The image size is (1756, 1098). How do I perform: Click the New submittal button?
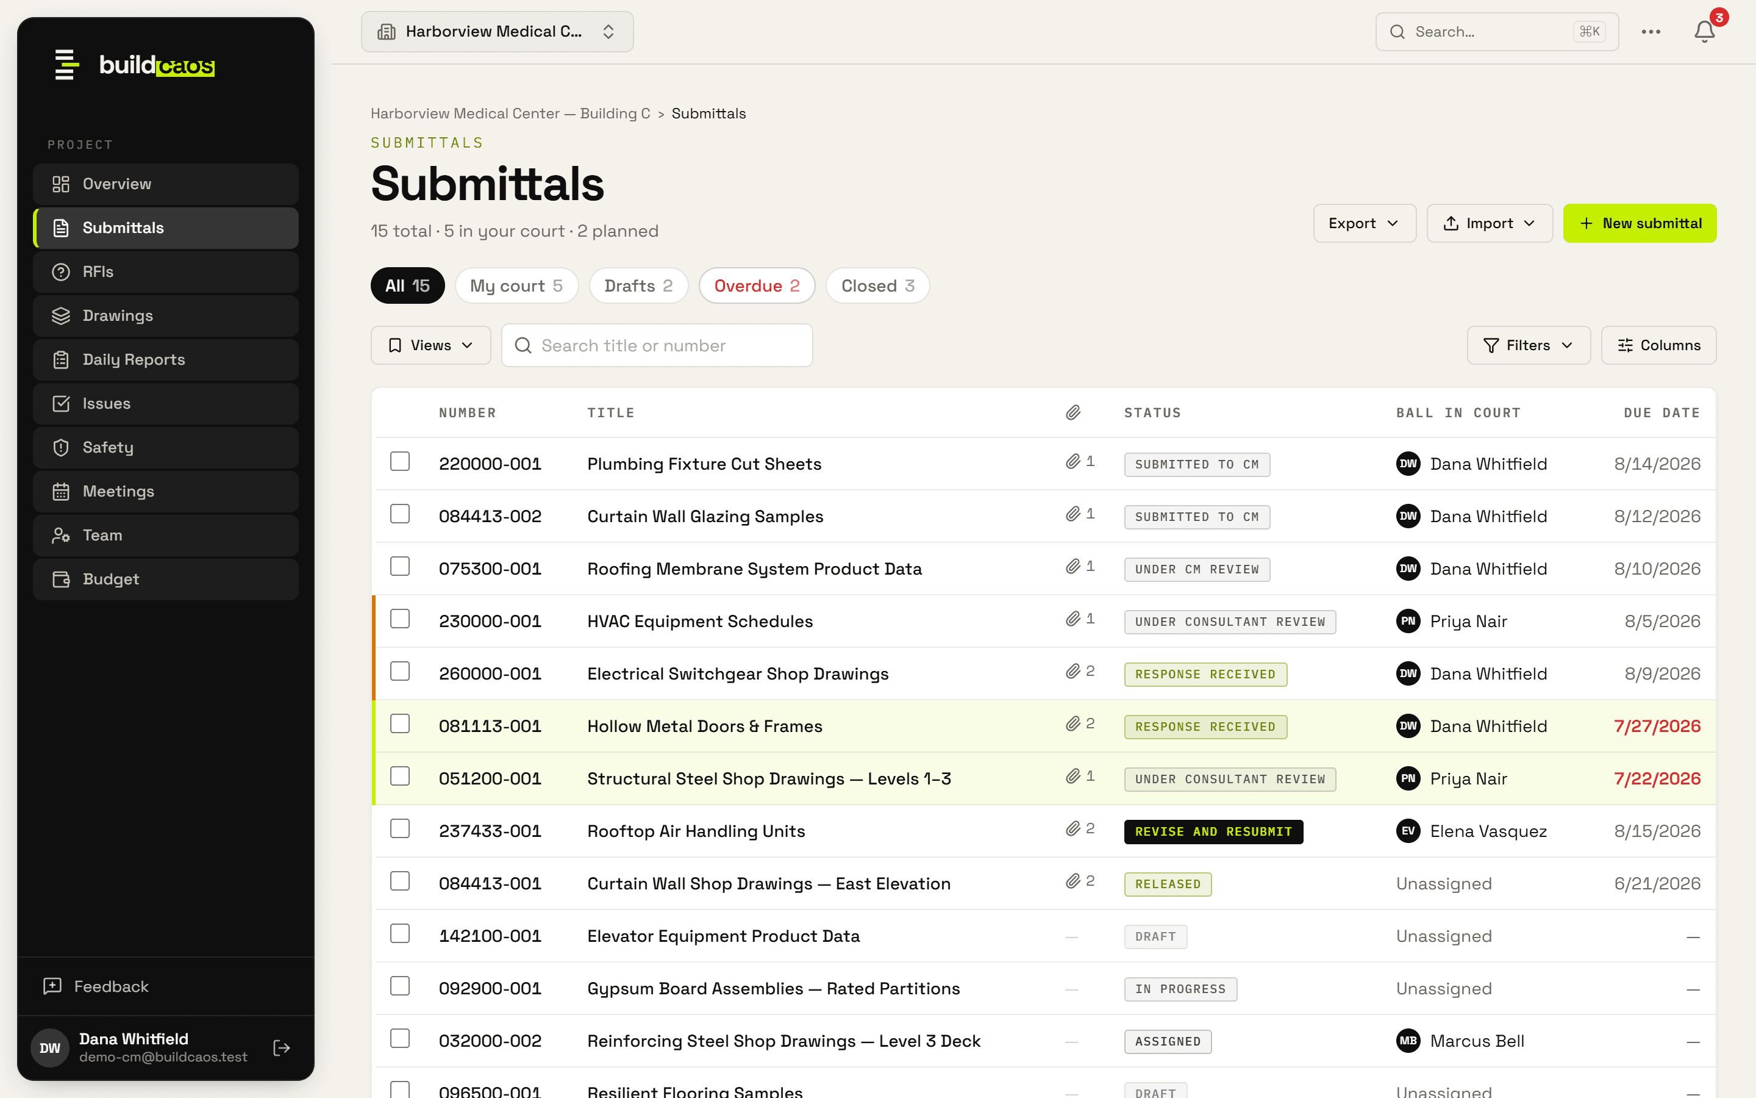tap(1639, 223)
